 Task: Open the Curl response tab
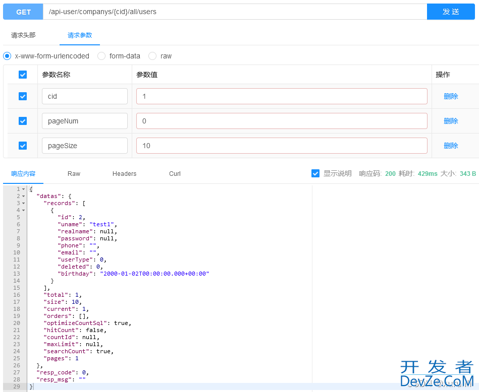click(x=175, y=173)
